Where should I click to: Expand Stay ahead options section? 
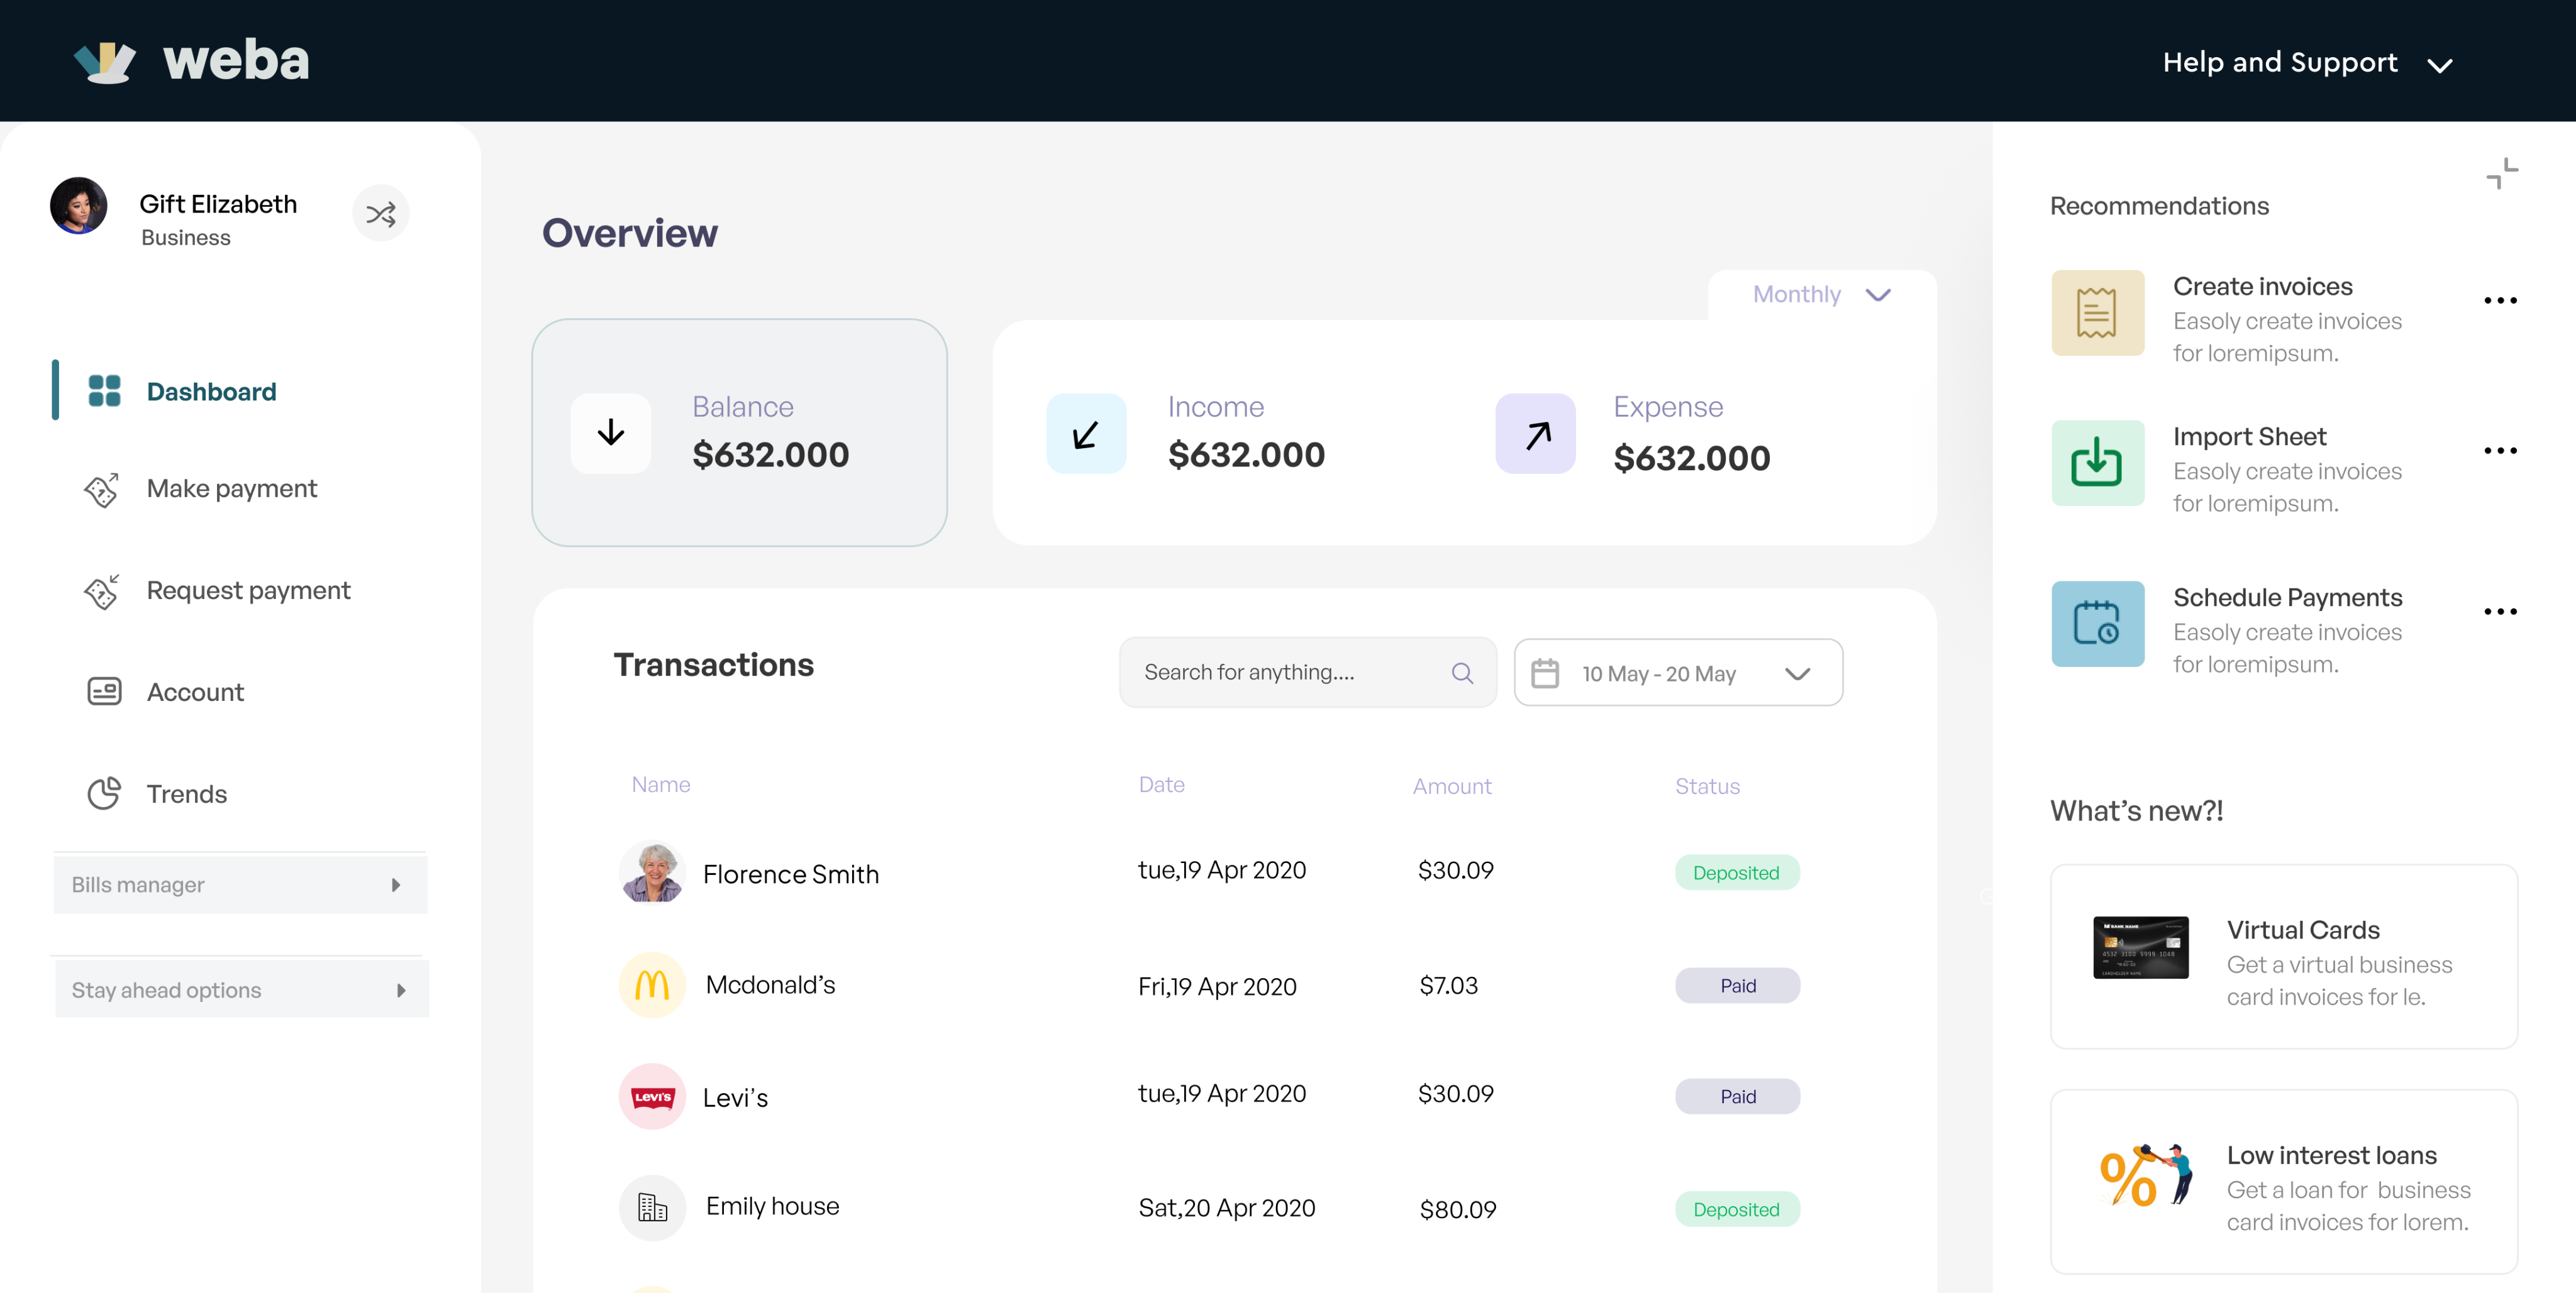tap(240, 989)
